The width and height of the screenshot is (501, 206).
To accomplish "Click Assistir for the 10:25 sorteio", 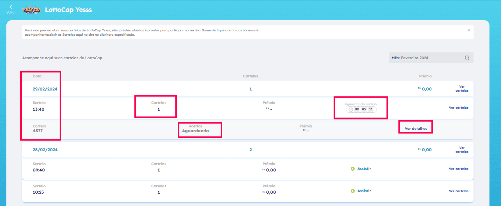I will click(x=364, y=191).
